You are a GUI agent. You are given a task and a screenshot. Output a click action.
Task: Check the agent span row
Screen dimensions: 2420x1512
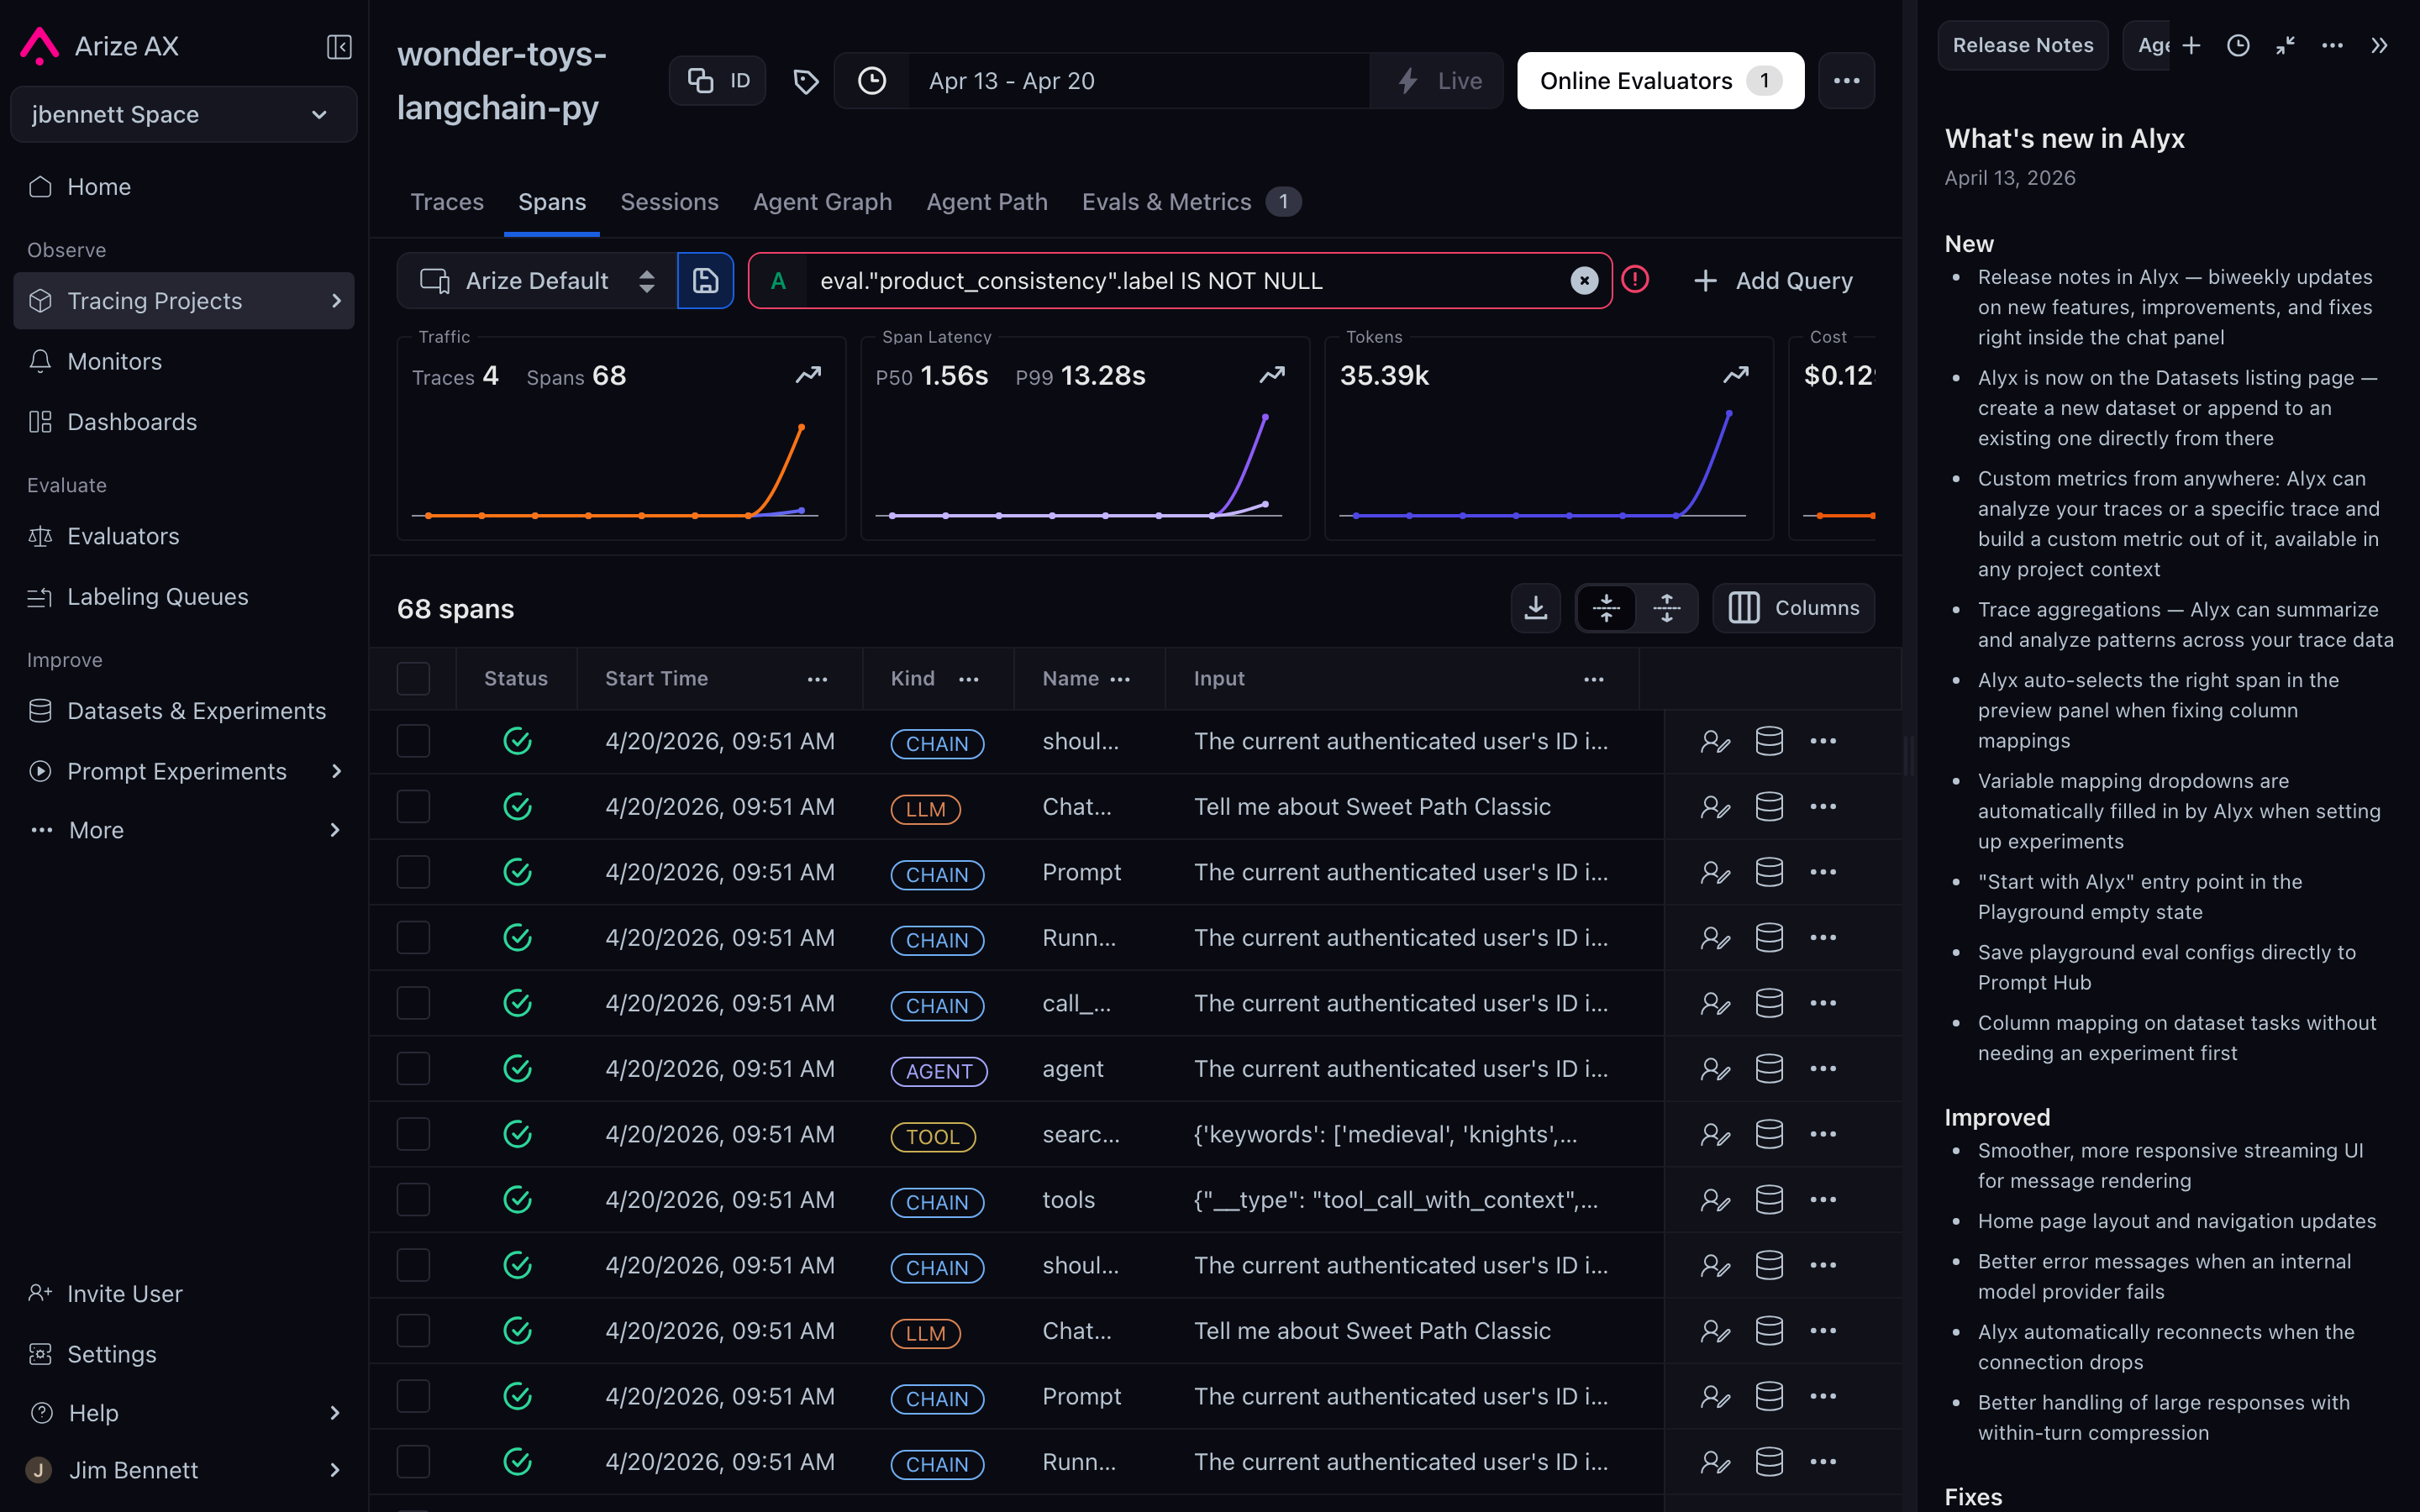tap(413, 1069)
